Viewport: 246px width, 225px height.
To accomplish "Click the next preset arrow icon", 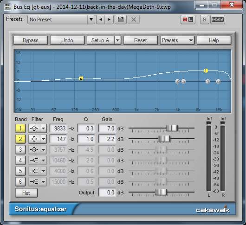I will (x=109, y=19).
